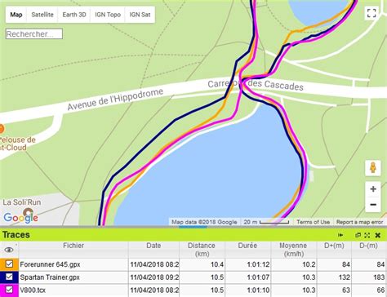Sort by the D+(m) column header
Image resolution: width=387 pixels, height=297 pixels.
(x=334, y=250)
